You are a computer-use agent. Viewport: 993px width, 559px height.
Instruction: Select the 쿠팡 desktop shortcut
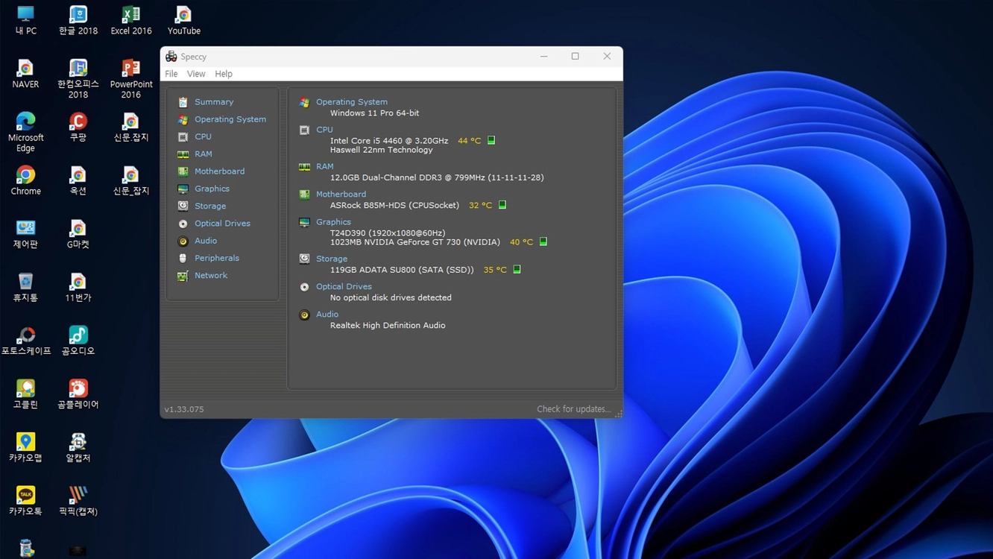pyautogui.click(x=78, y=127)
